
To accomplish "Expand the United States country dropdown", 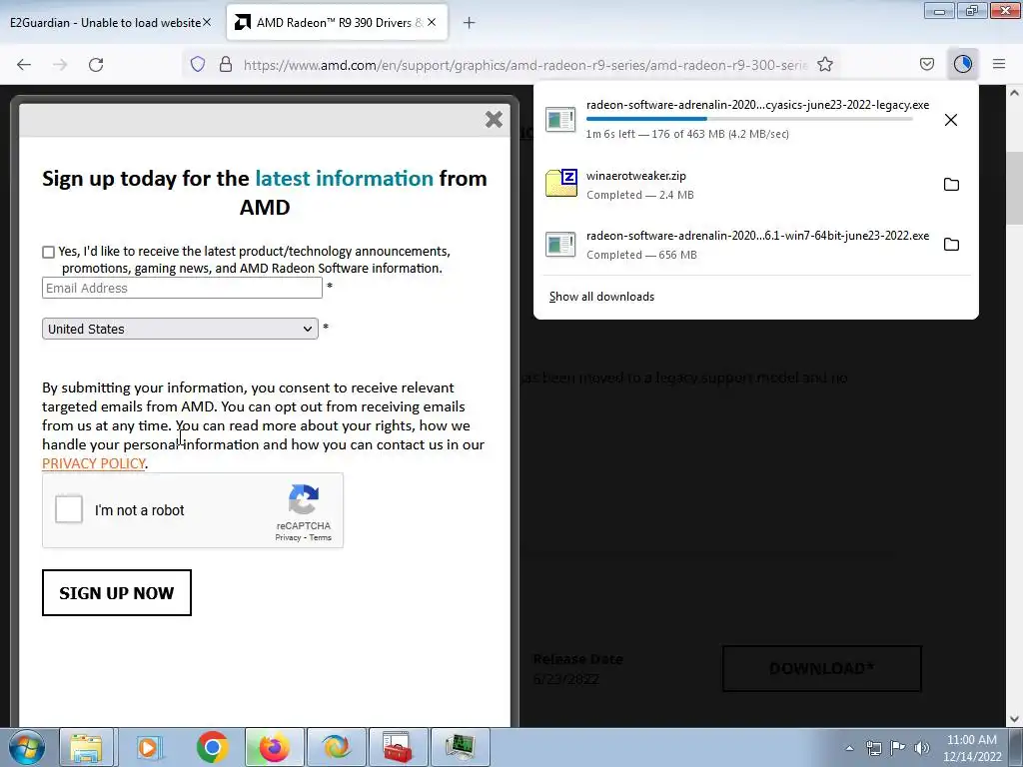I will 180,329.
